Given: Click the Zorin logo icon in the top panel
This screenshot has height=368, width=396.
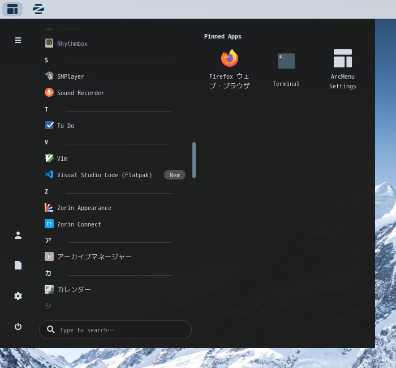Looking at the screenshot, I should tap(38, 9).
